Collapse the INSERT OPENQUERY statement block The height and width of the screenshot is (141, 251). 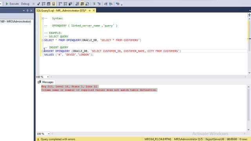[43, 51]
